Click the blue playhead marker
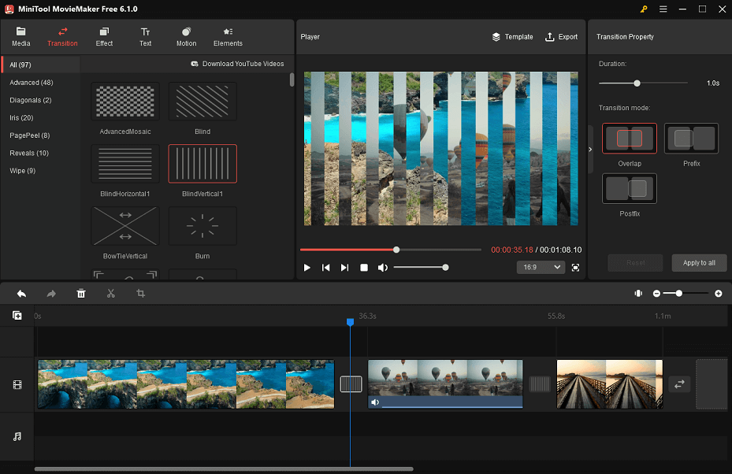This screenshot has width=732, height=474. click(x=350, y=322)
